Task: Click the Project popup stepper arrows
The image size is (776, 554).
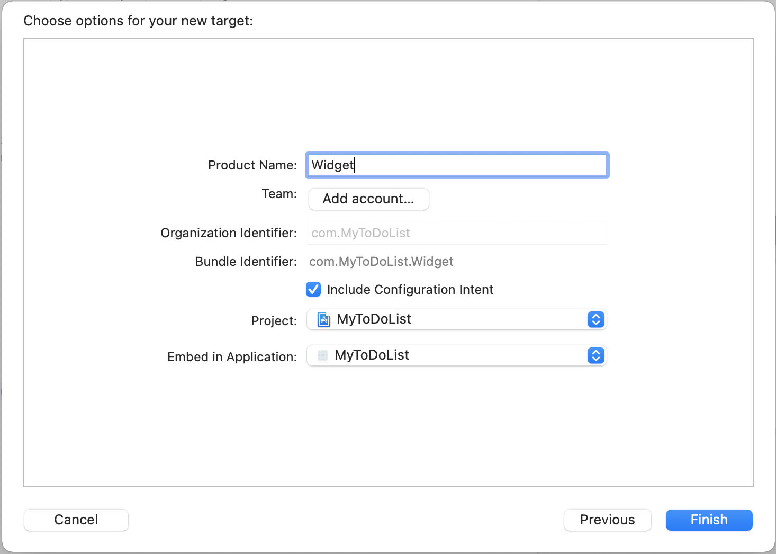Action: 595,319
